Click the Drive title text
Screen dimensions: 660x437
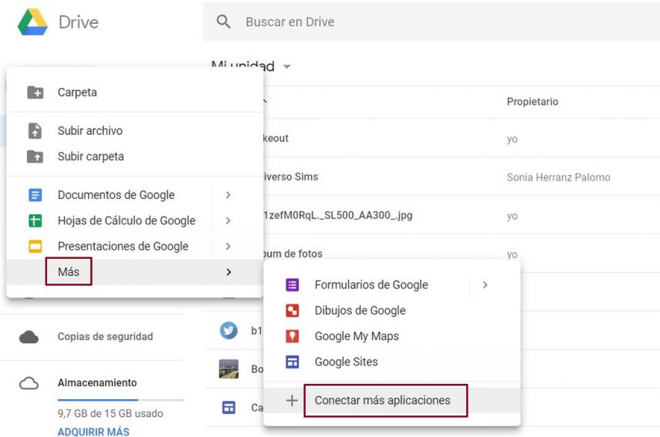tap(79, 22)
